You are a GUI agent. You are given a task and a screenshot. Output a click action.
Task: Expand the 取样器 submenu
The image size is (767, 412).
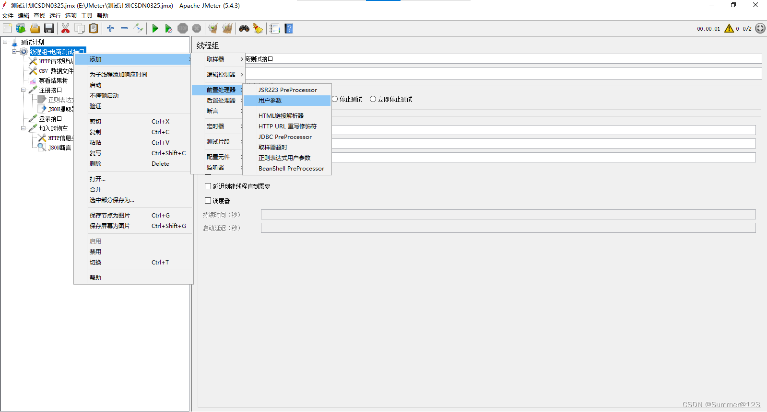(218, 59)
